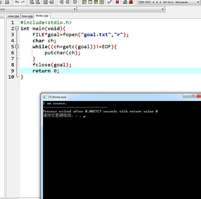Viewport: 201px width, 199px height.
Task: Click the Goto Line icon
Action: 51,2
